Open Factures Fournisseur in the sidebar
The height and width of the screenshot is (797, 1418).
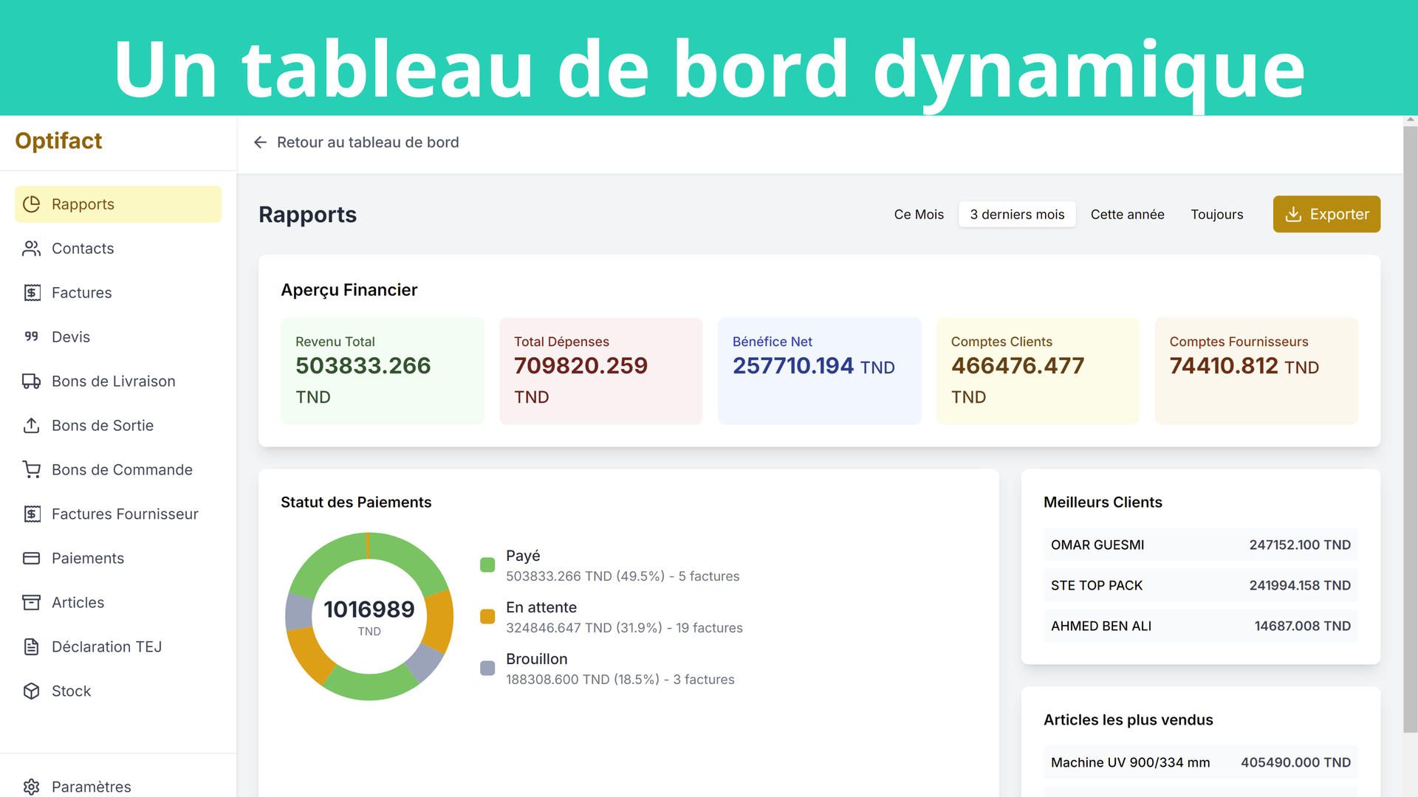pos(124,514)
